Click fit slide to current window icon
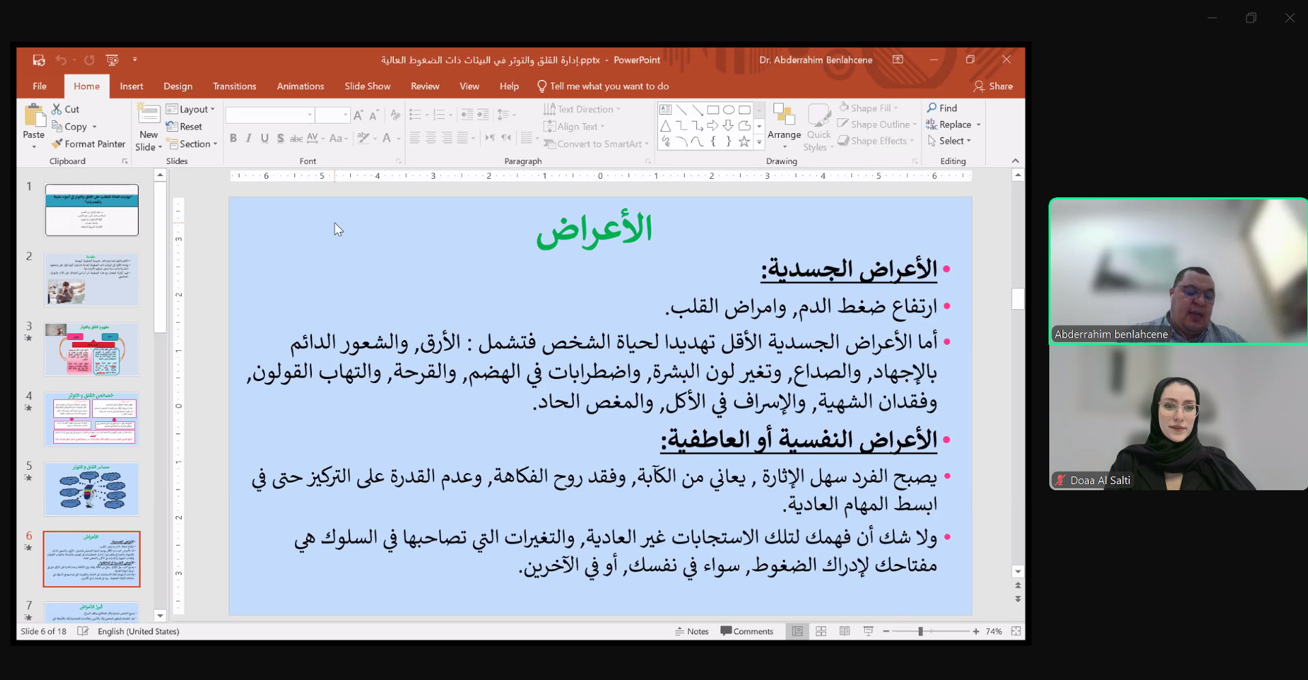 pyautogui.click(x=1016, y=632)
